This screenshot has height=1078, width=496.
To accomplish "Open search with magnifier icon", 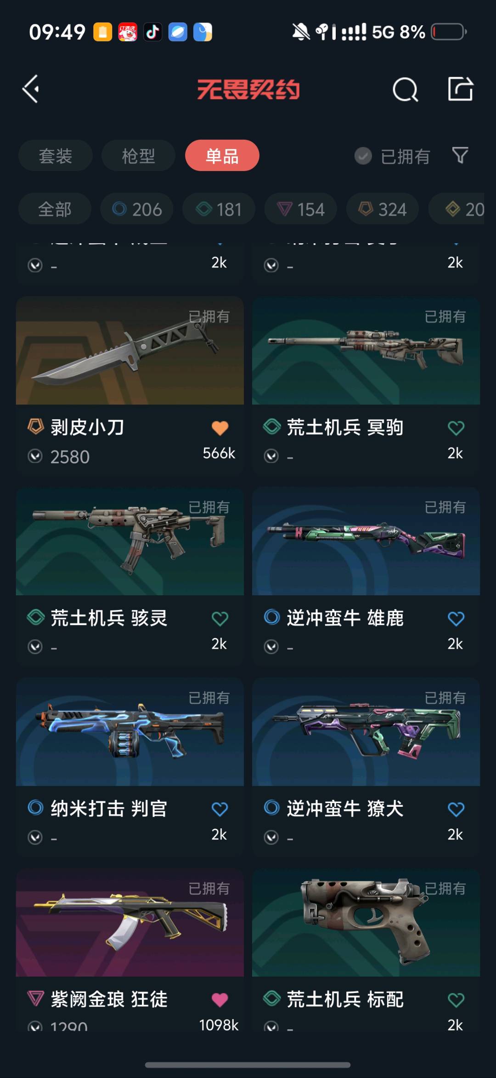I will (406, 89).
